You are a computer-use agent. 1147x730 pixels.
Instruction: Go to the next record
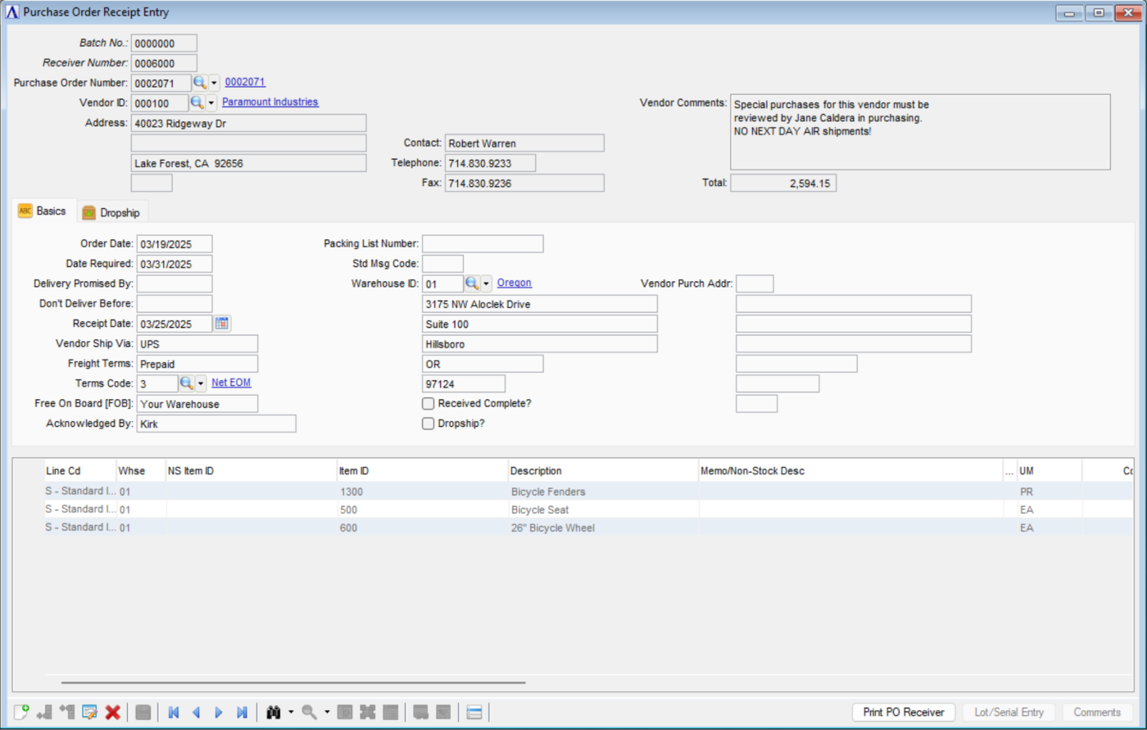(x=219, y=712)
